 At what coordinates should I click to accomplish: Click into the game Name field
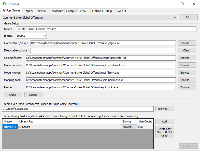(106, 29)
